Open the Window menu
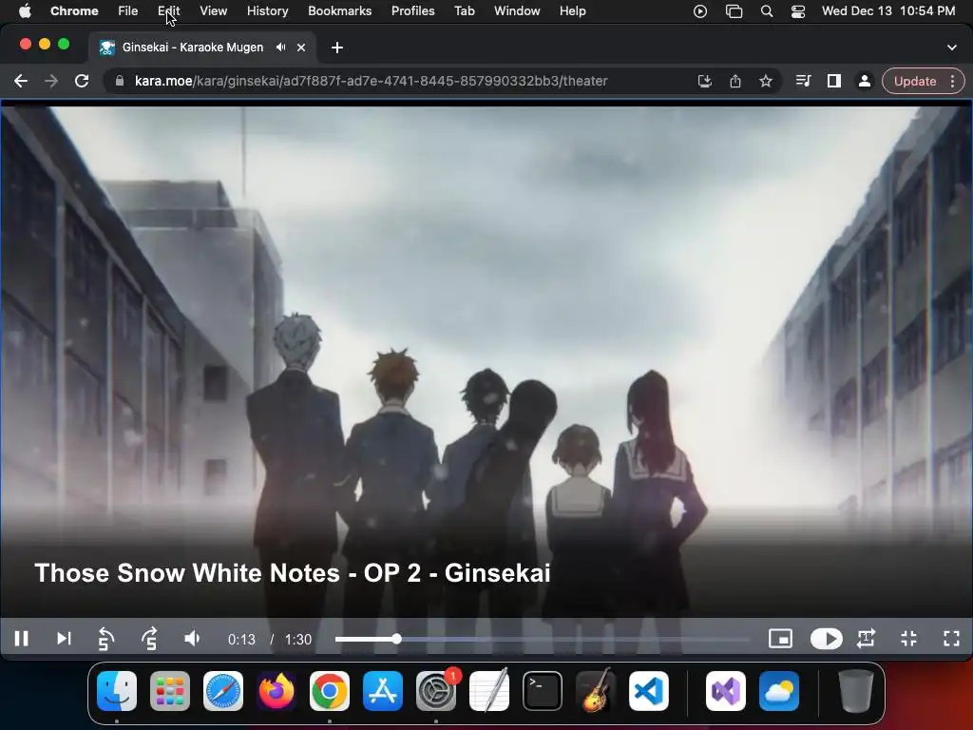973x730 pixels. pyautogui.click(x=517, y=10)
